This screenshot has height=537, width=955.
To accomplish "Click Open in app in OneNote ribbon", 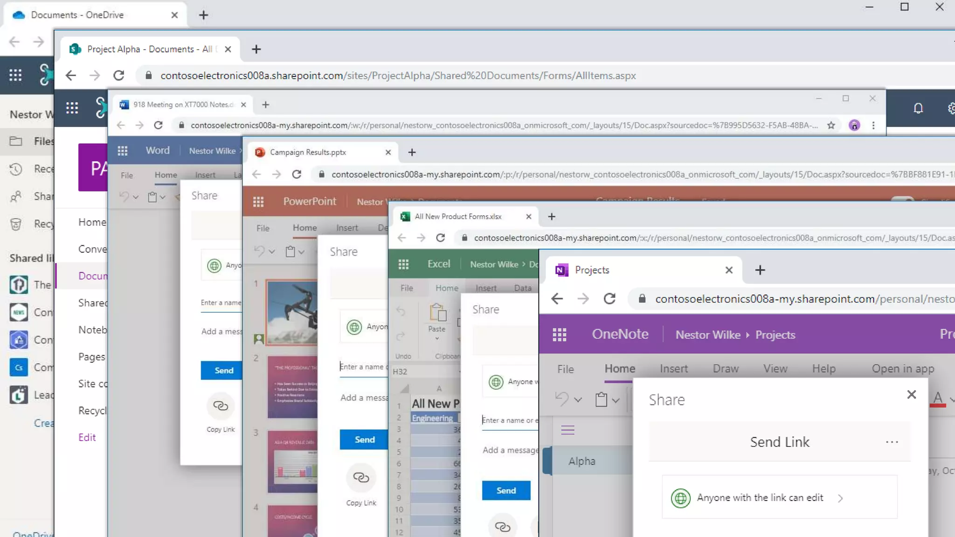I will (903, 369).
